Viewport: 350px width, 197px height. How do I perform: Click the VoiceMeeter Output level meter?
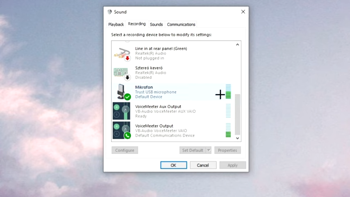pos(228,130)
